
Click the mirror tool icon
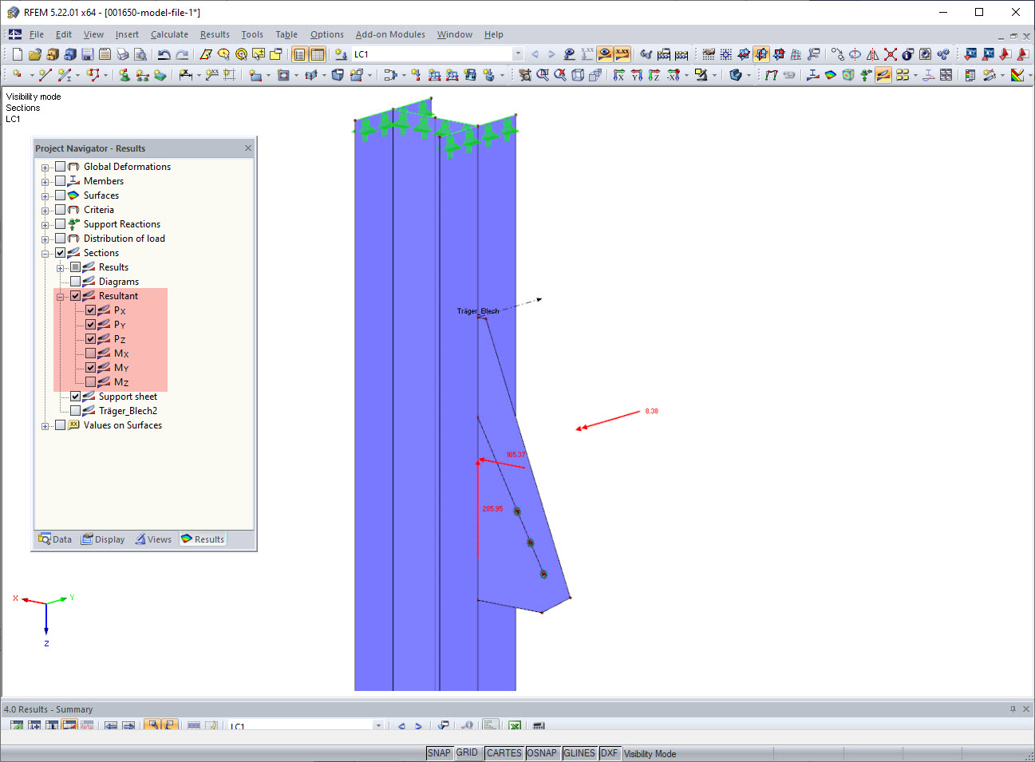(873, 54)
